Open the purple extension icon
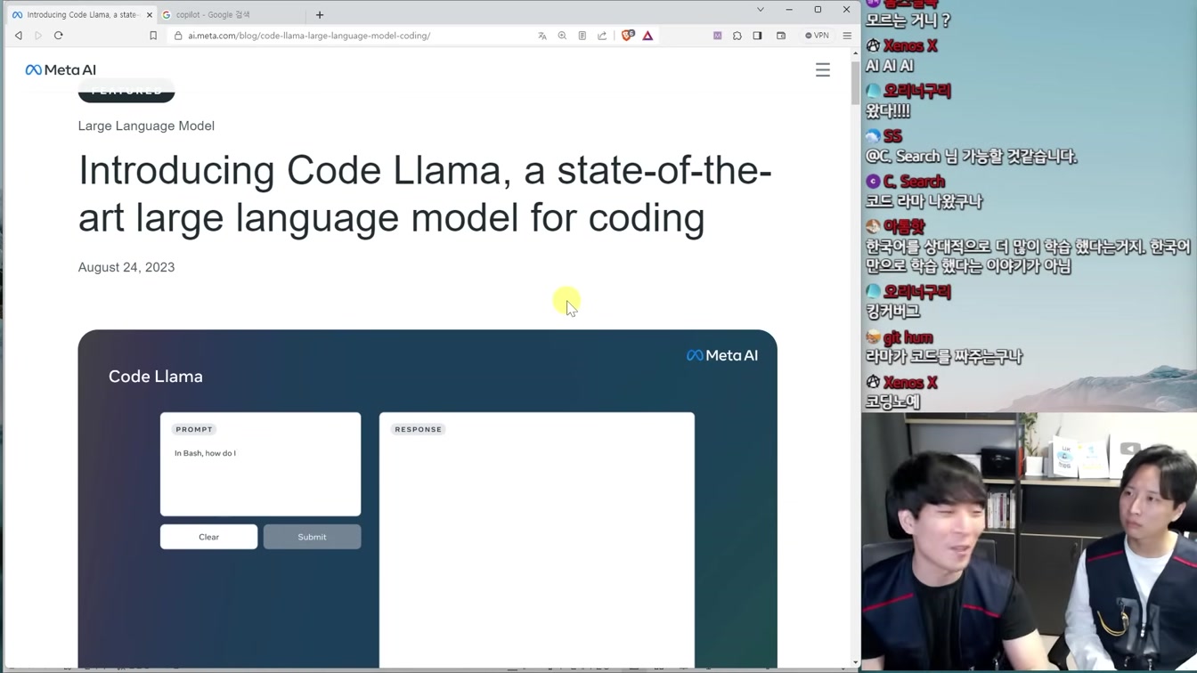 717,36
